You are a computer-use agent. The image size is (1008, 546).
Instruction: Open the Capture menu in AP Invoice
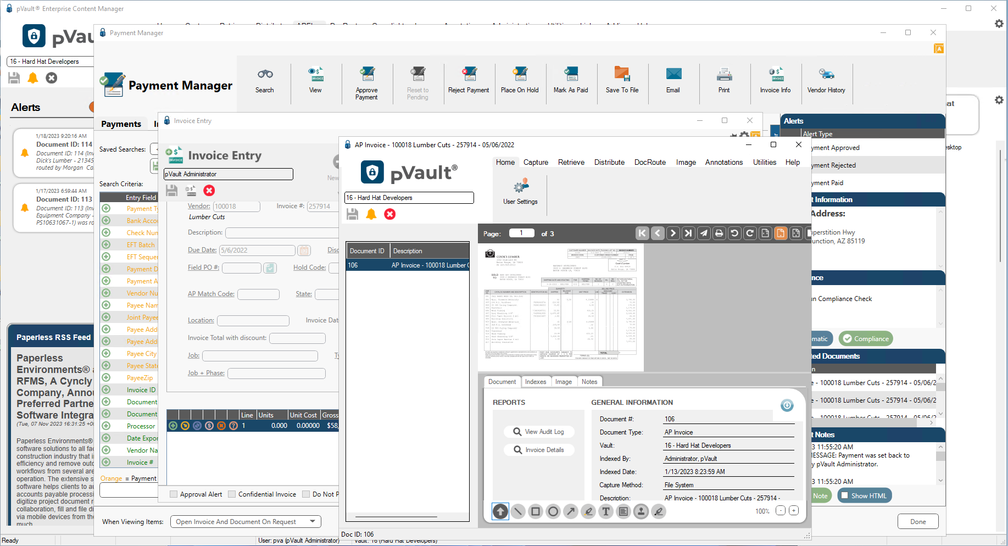(536, 163)
